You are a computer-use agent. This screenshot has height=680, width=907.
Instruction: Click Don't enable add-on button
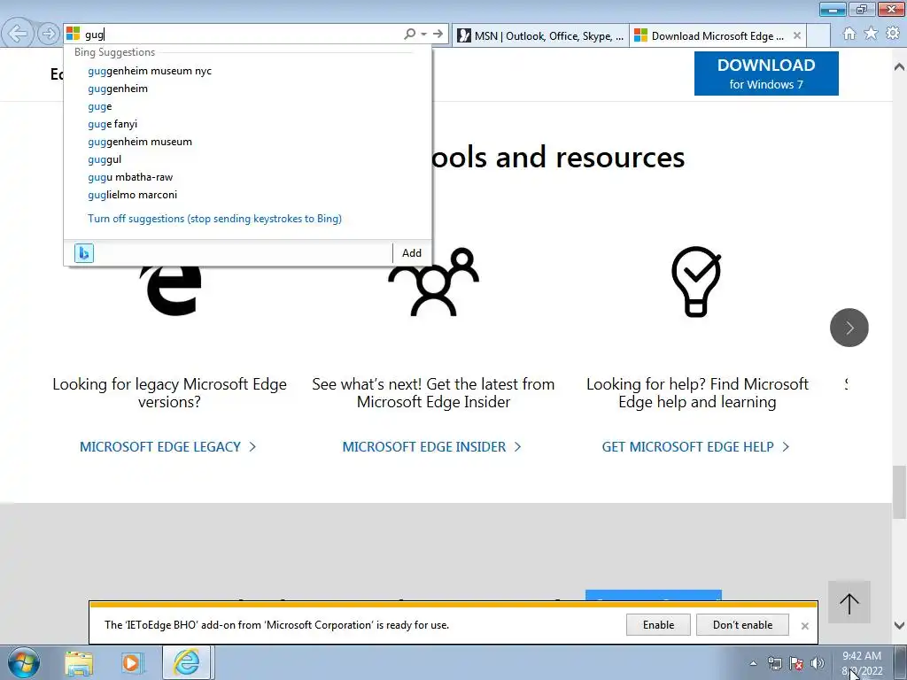[x=742, y=625]
